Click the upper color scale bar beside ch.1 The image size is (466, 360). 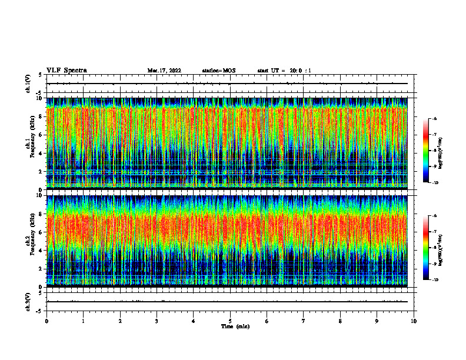pos(425,151)
